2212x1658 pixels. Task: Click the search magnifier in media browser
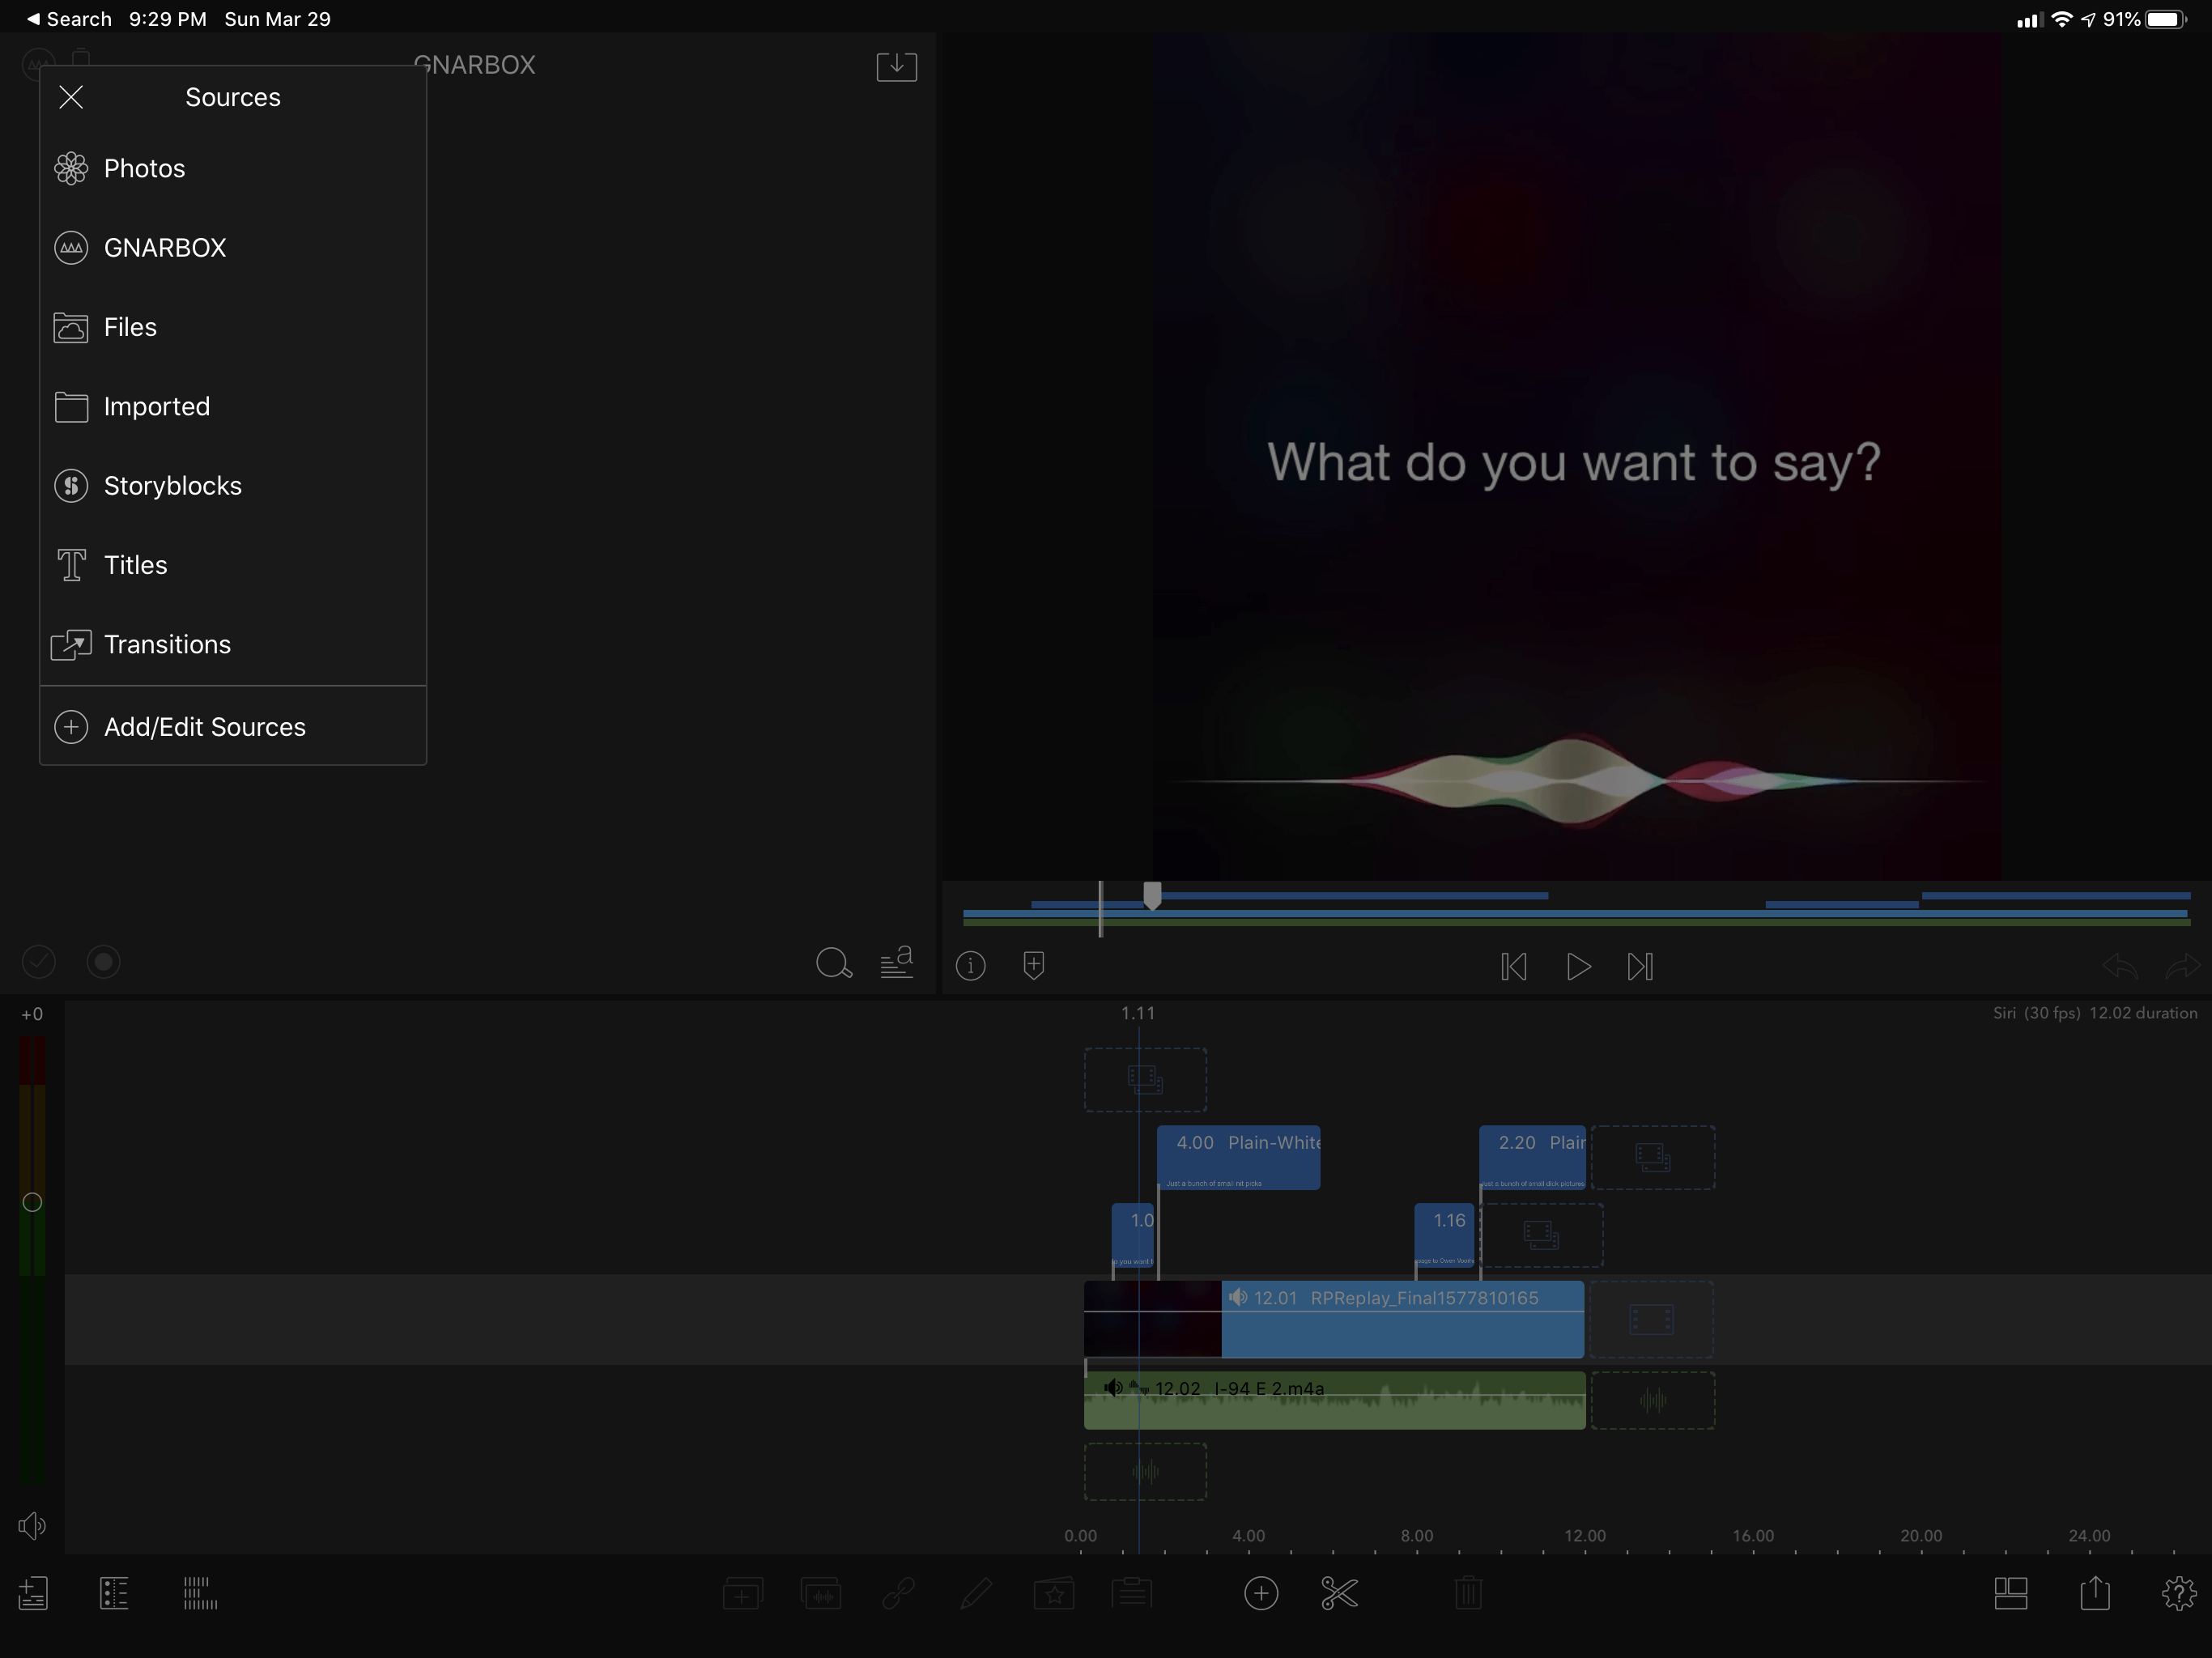833,963
